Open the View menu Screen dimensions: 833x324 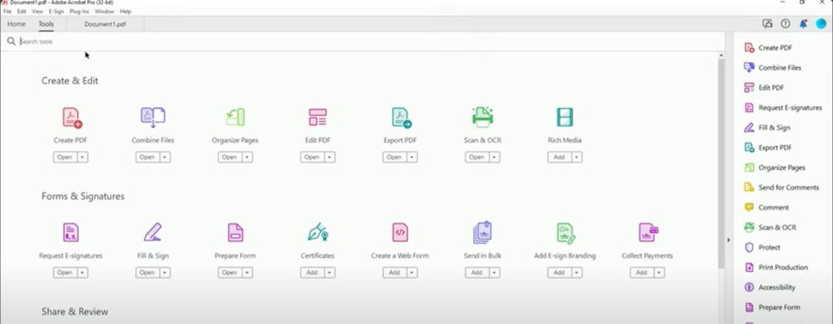37,11
